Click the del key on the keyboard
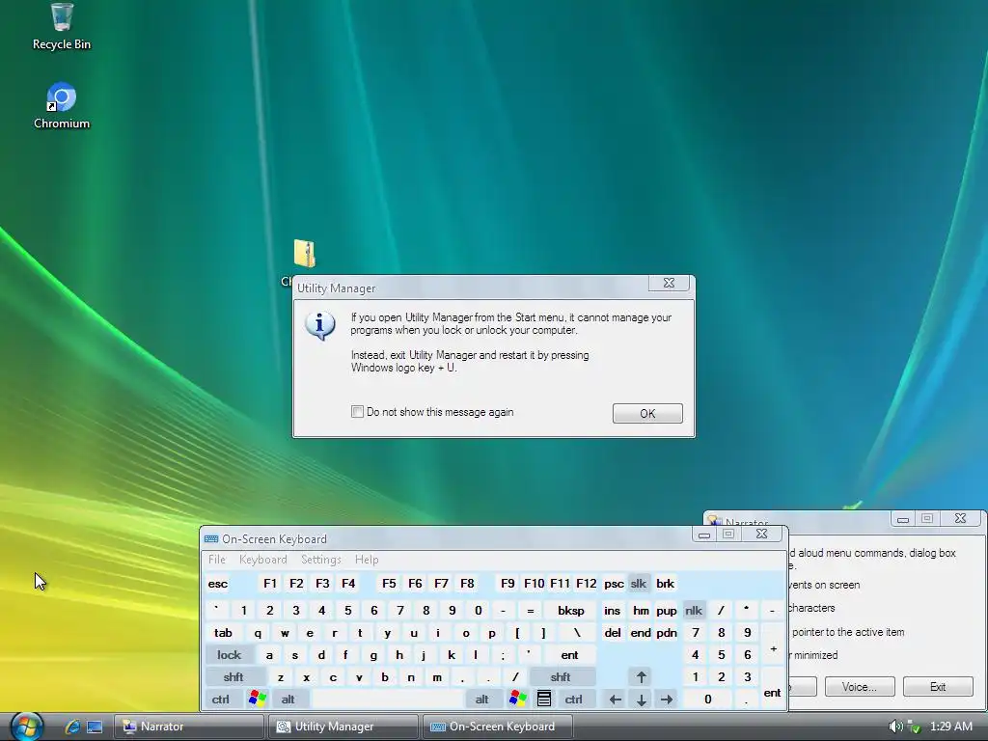 click(613, 633)
